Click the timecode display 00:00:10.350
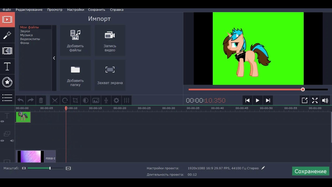The height and width of the screenshot is (187, 332). (206, 101)
